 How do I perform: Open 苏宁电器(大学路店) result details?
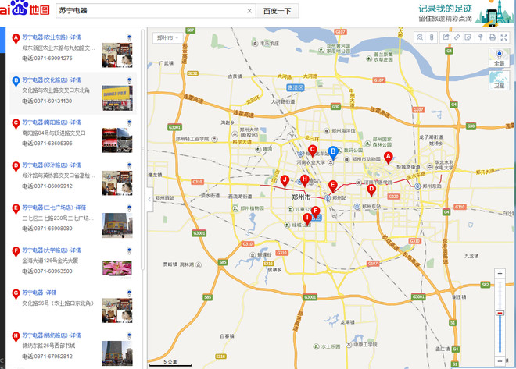pos(52,250)
